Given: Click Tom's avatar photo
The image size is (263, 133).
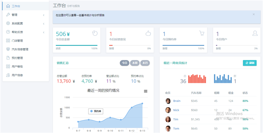Looking at the screenshot, I should coord(168,128).
